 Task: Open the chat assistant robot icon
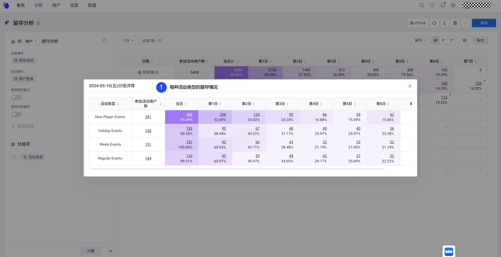coord(449,251)
